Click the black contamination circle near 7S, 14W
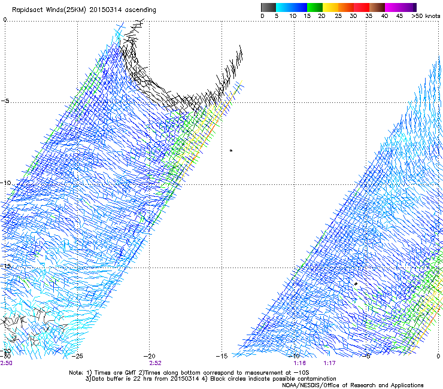Image resolution: width=443 pixels, height=389 pixels. coord(231,151)
